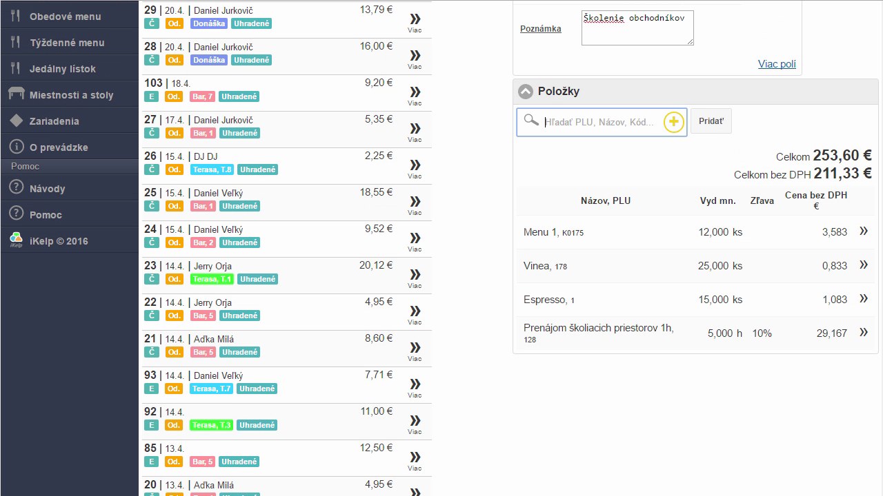The width and height of the screenshot is (883, 496).
Task: Click Bar, 7 tag on order 103
Action: 204,96
